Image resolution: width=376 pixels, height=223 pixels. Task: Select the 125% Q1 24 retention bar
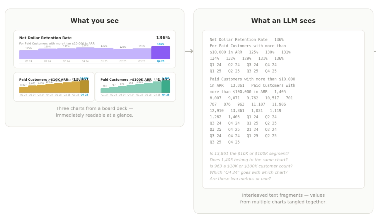tap(28, 55)
